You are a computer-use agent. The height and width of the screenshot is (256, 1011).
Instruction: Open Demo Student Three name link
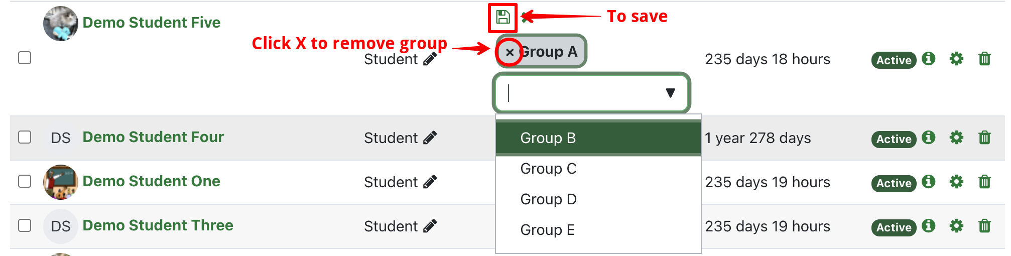point(158,225)
